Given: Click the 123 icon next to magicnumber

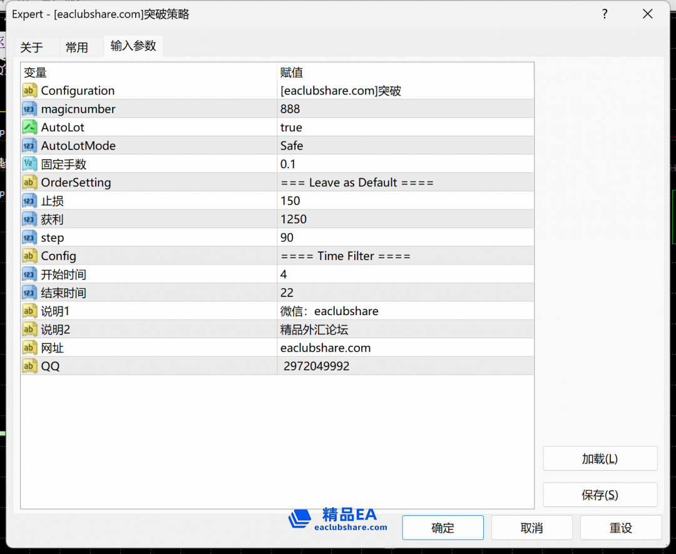Looking at the screenshot, I should coord(29,108).
